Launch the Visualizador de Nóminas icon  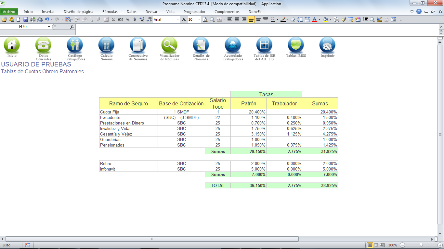(x=169, y=45)
